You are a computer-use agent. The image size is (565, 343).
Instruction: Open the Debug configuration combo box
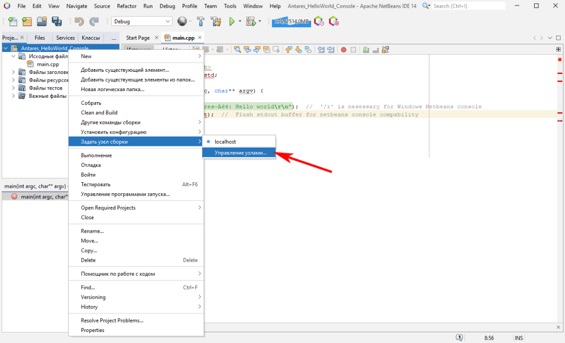pos(142,22)
